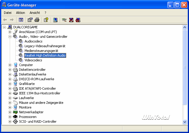Toggle the console tree pane icon
Screen dimensions: 189x133
coord(21,20)
